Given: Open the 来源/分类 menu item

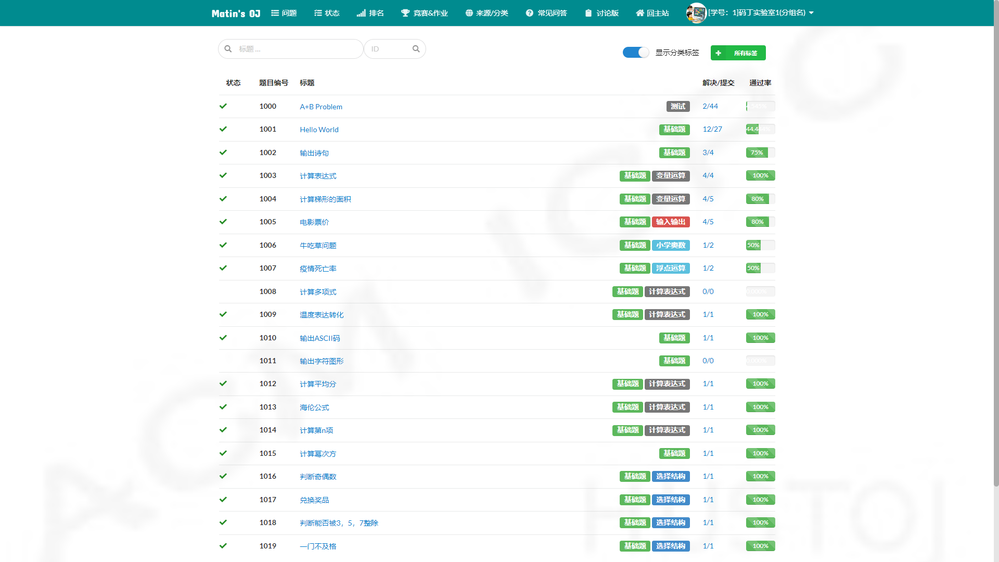Looking at the screenshot, I should tap(487, 13).
